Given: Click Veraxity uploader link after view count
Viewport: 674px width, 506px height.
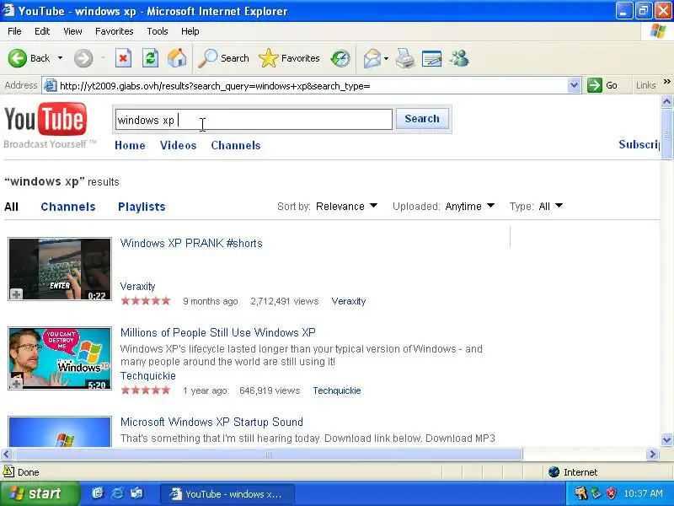Looking at the screenshot, I should pyautogui.click(x=349, y=301).
